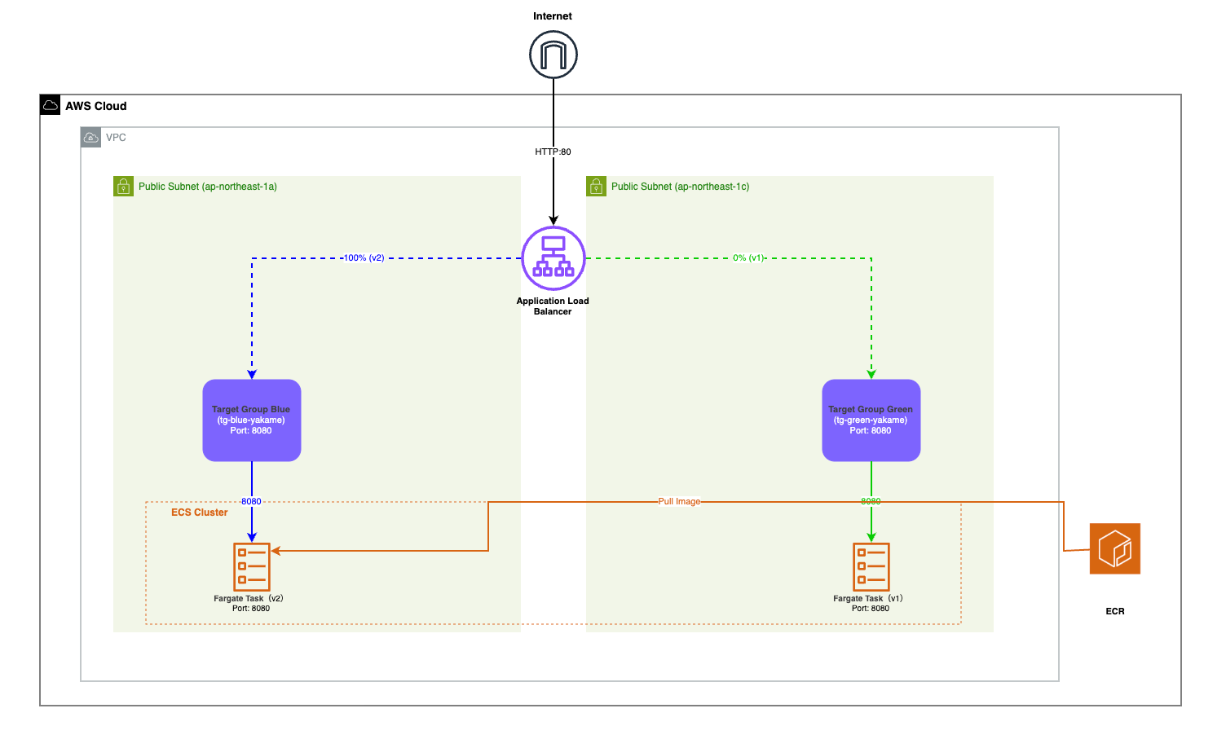Select the Fargate Task (v2) icon
The image size is (1226, 748).
252,566
